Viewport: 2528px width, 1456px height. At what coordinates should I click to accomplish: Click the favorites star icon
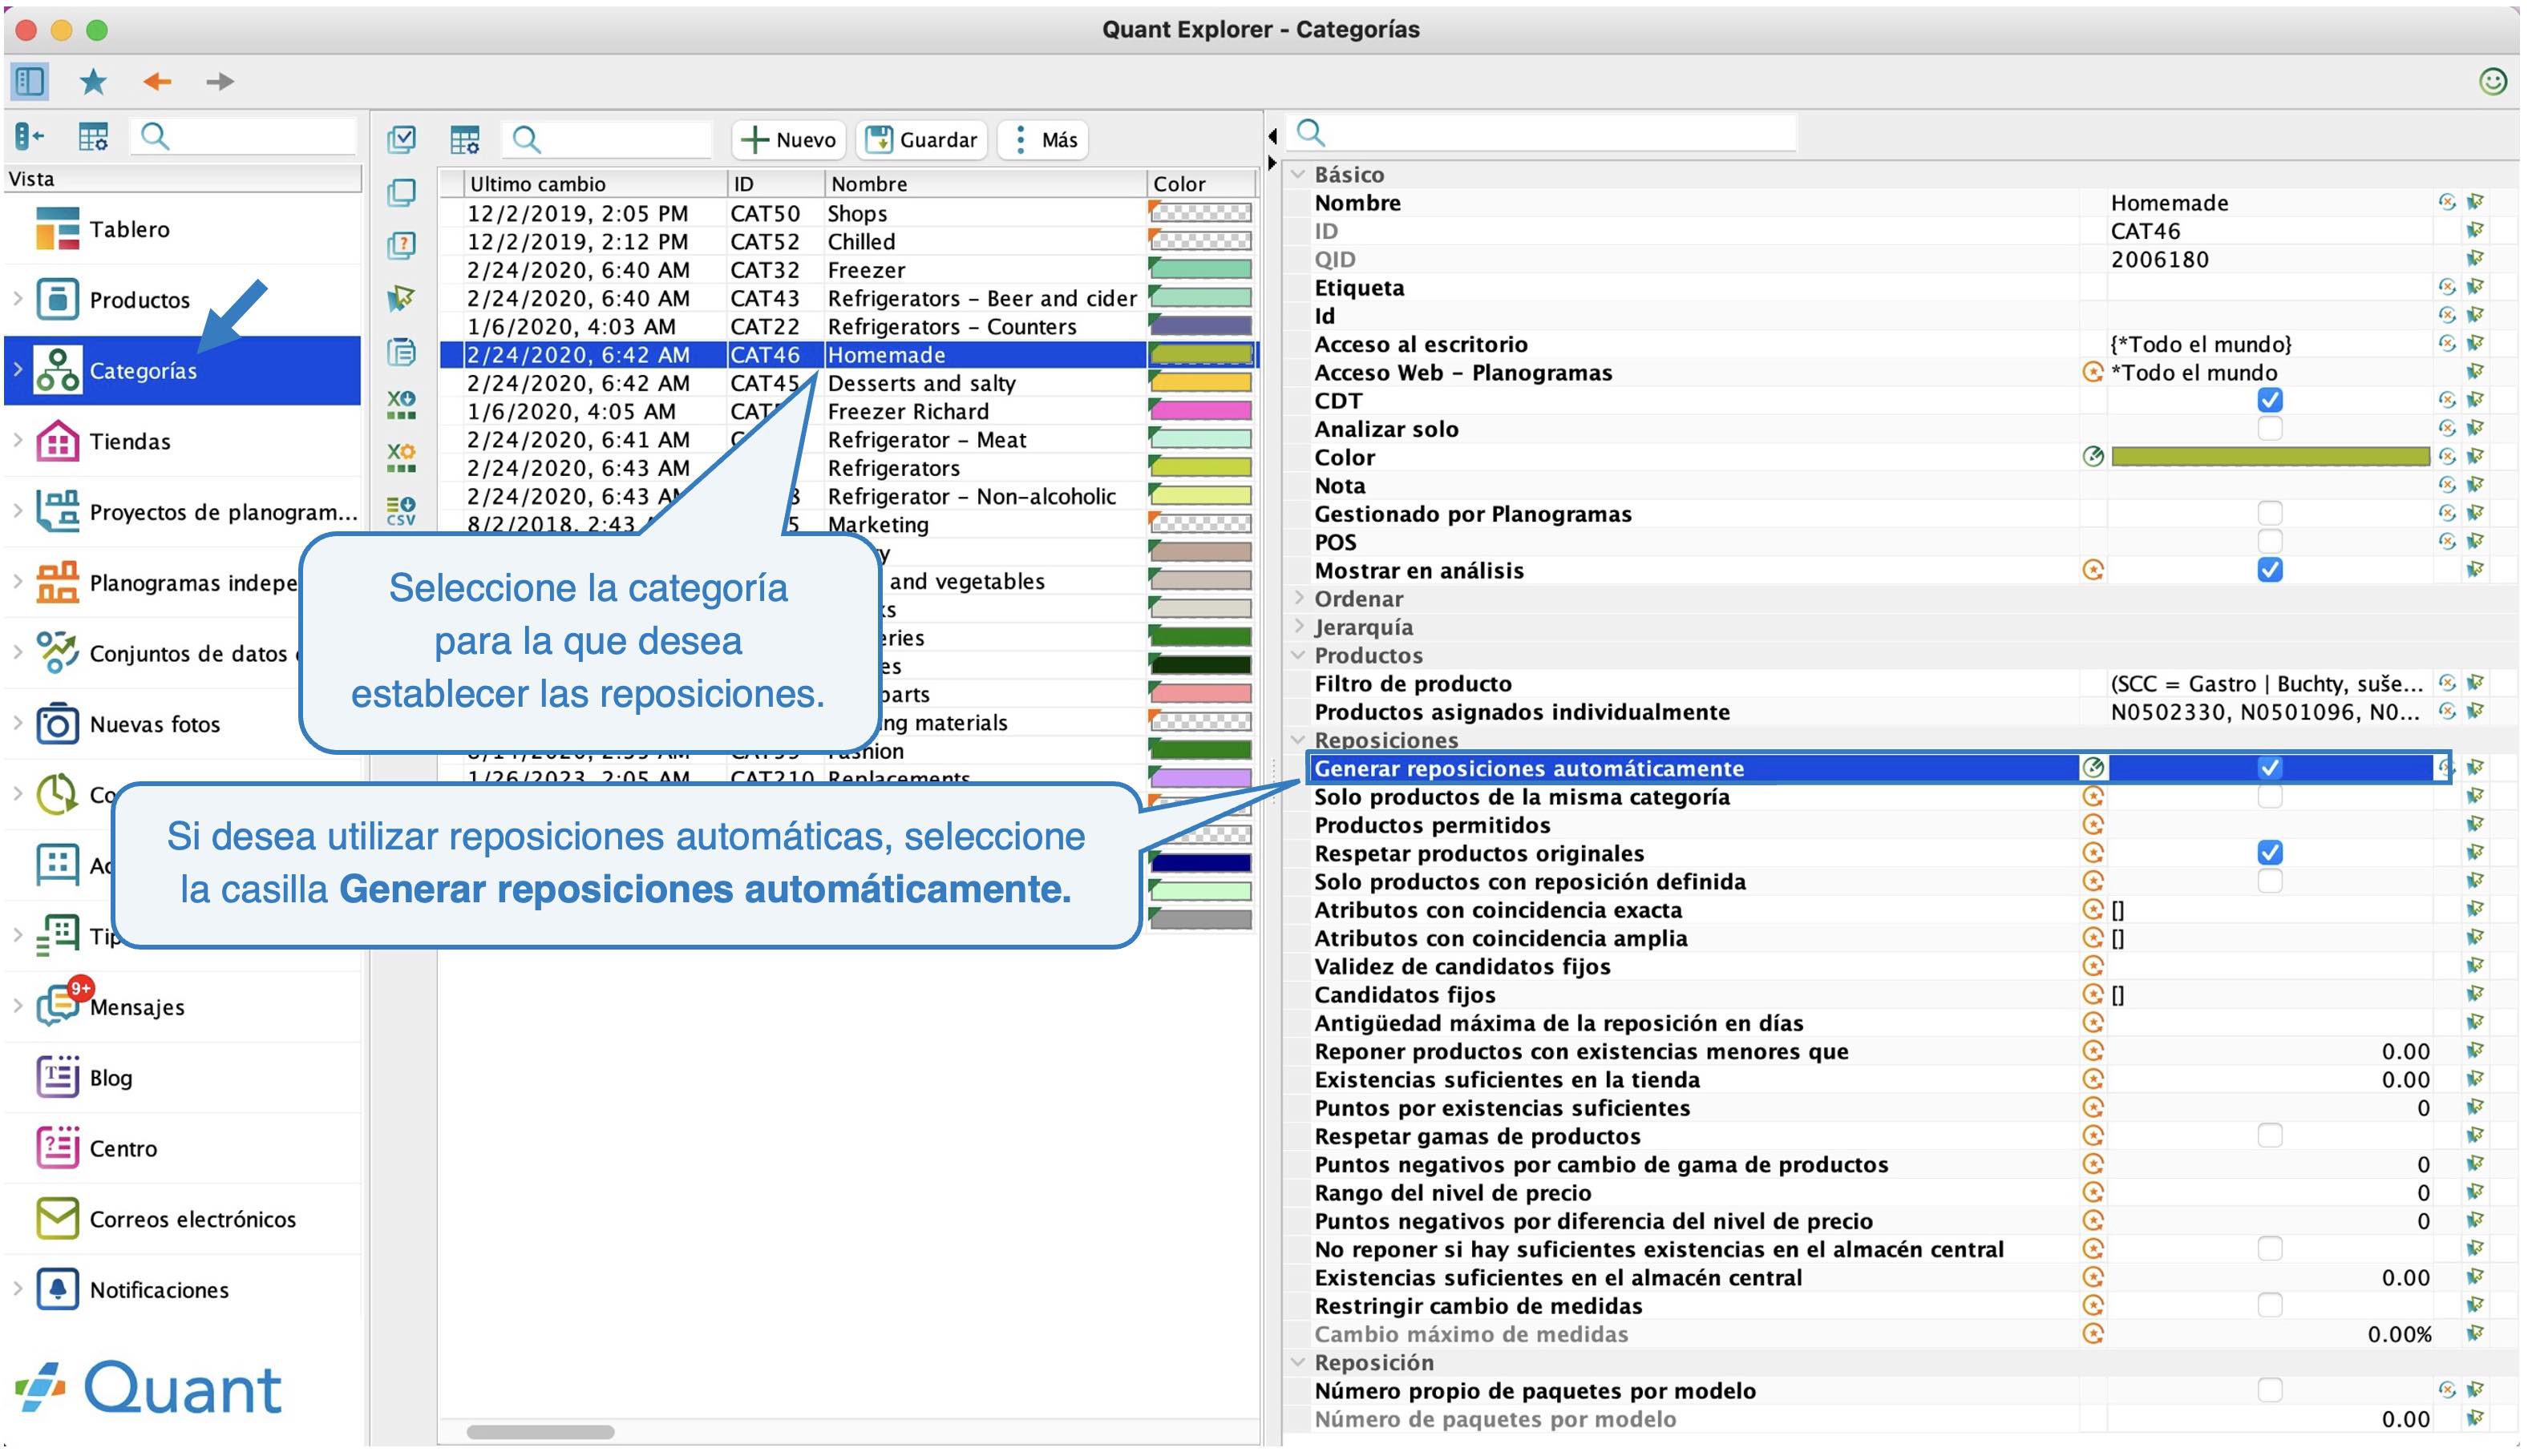tap(93, 81)
